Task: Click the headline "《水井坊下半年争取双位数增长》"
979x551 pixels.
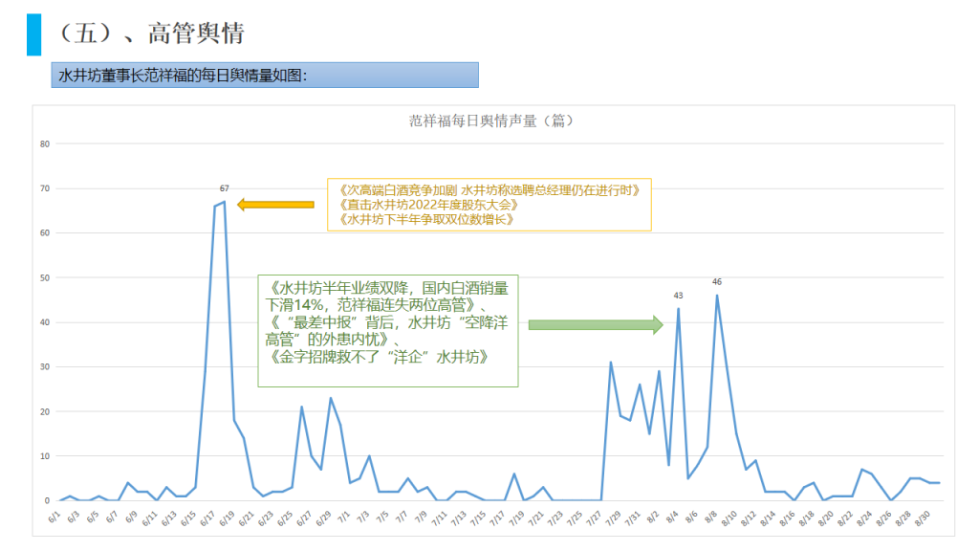Action: pyautogui.click(x=427, y=219)
